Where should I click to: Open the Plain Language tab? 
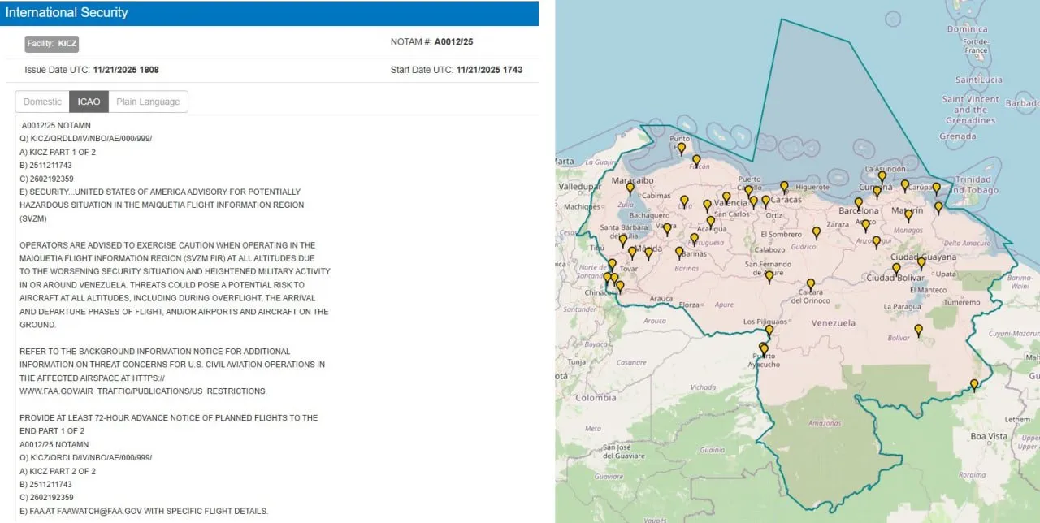point(148,102)
